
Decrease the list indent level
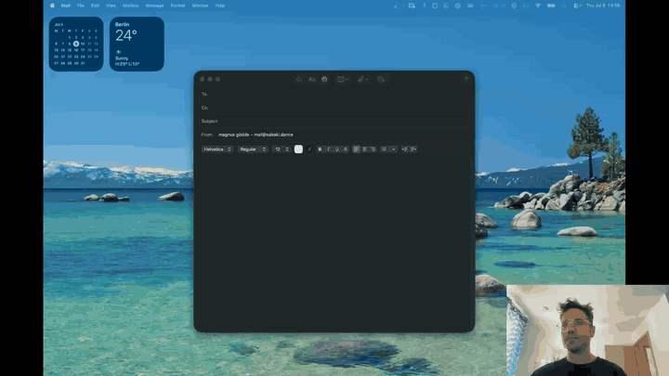(x=404, y=149)
